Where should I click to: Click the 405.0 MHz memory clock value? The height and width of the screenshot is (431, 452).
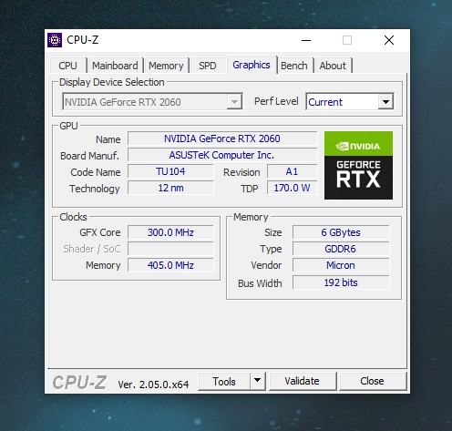pos(170,265)
